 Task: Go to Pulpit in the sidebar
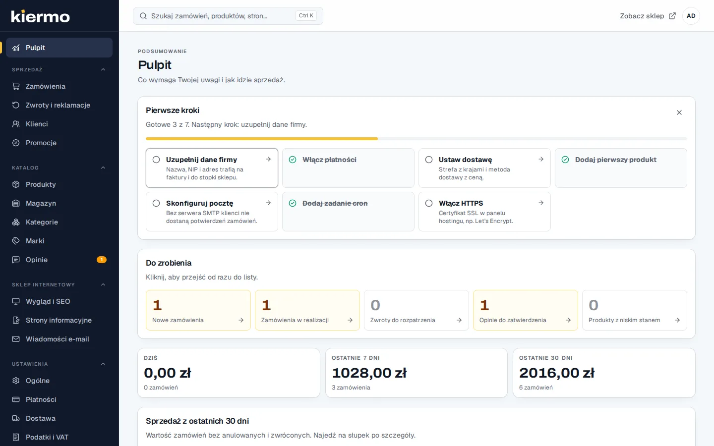click(x=59, y=48)
